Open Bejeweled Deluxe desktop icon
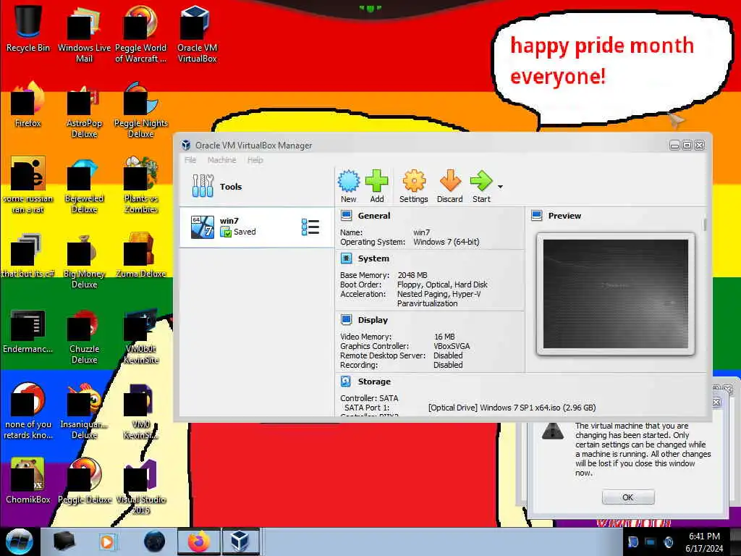Screen dimensions: 741x556 [84, 185]
